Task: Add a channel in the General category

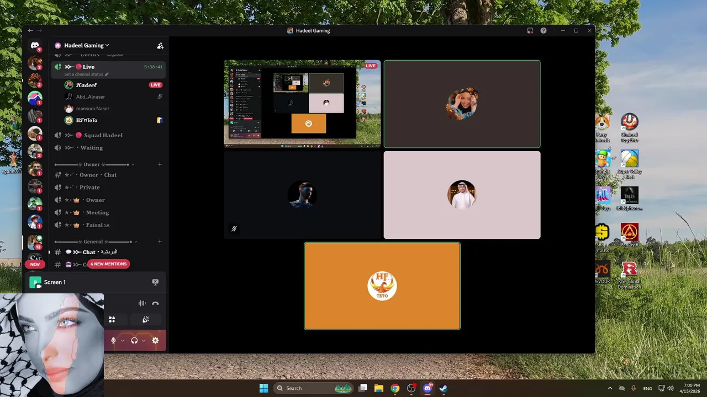Action: point(160,242)
